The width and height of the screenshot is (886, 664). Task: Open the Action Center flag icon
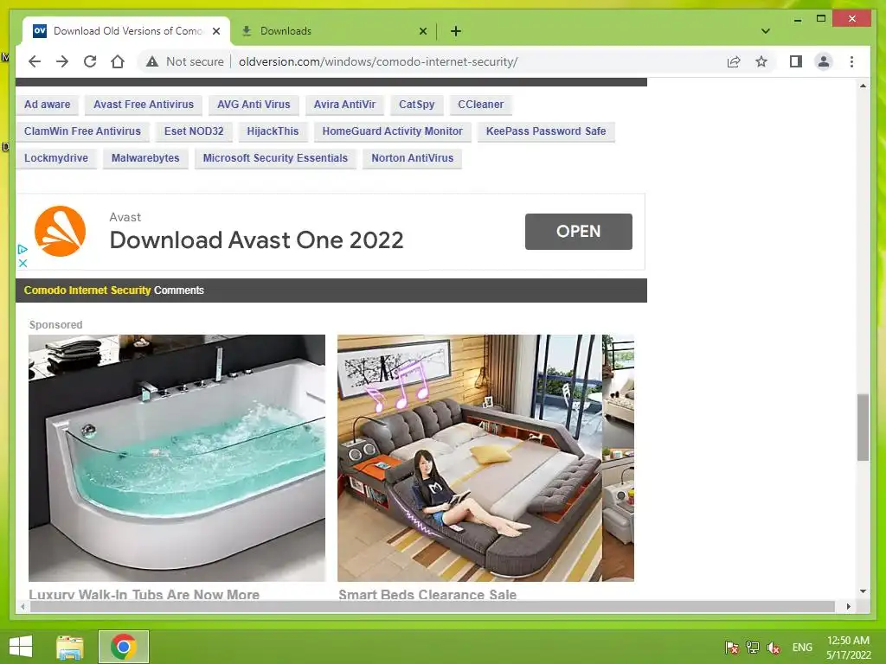pos(732,648)
